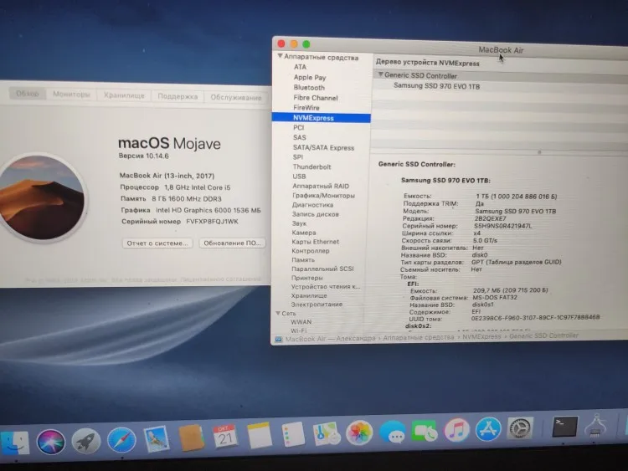Select SATA/SATA Express in sidebar

323,148
